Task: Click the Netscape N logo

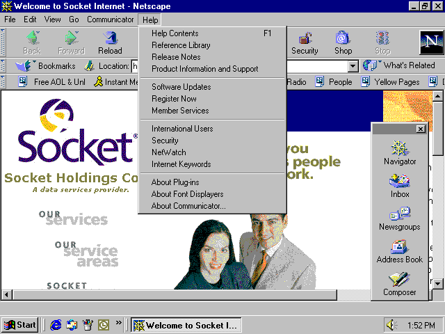Action: coord(431,42)
